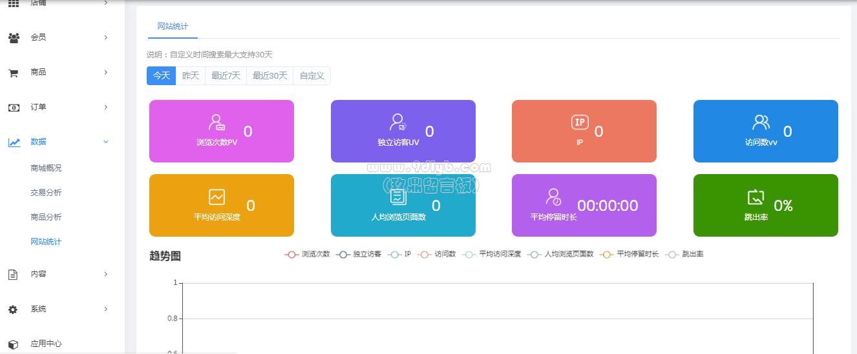Click the members (会员) people icon in sidebar
The width and height of the screenshot is (857, 354).
click(14, 38)
